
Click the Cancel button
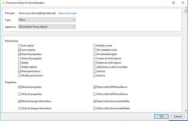(178, 117)
